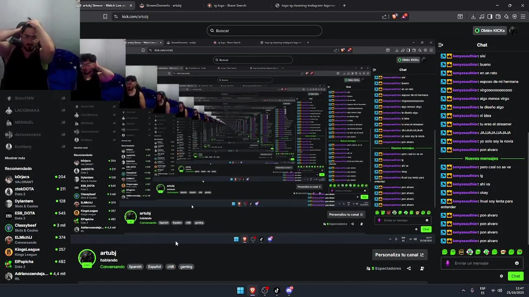529x297 pixels.
Task: Open chat settings gear icon
Action: 501,276
